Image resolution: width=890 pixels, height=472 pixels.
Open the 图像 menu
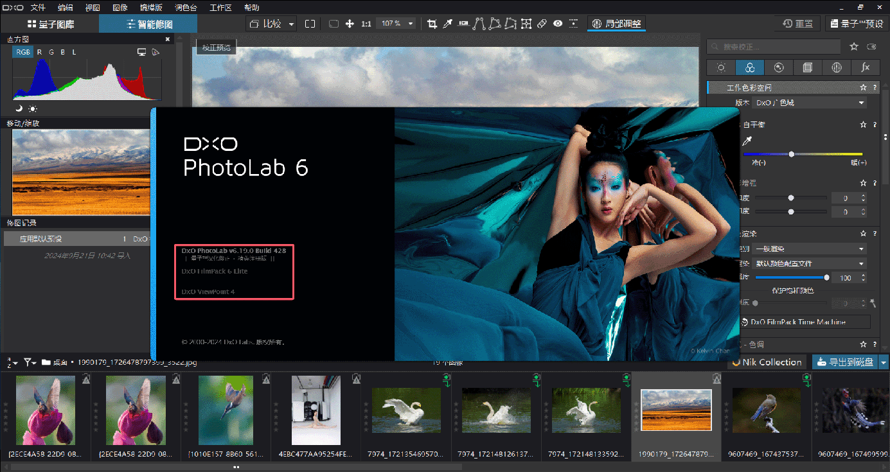(x=120, y=8)
